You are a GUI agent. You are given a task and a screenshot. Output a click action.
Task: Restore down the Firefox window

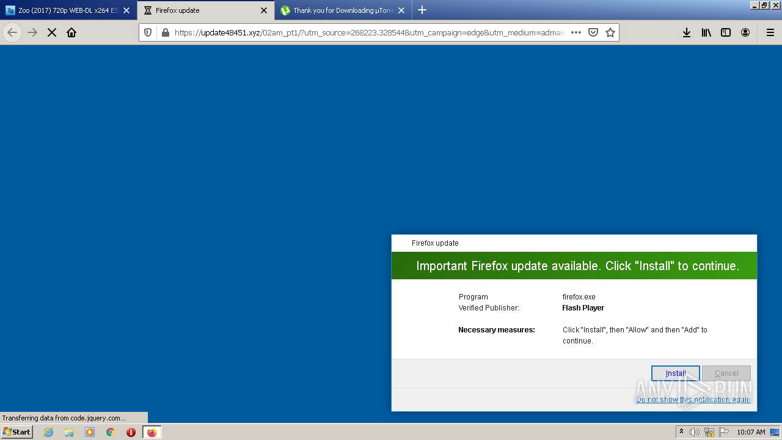click(x=764, y=5)
